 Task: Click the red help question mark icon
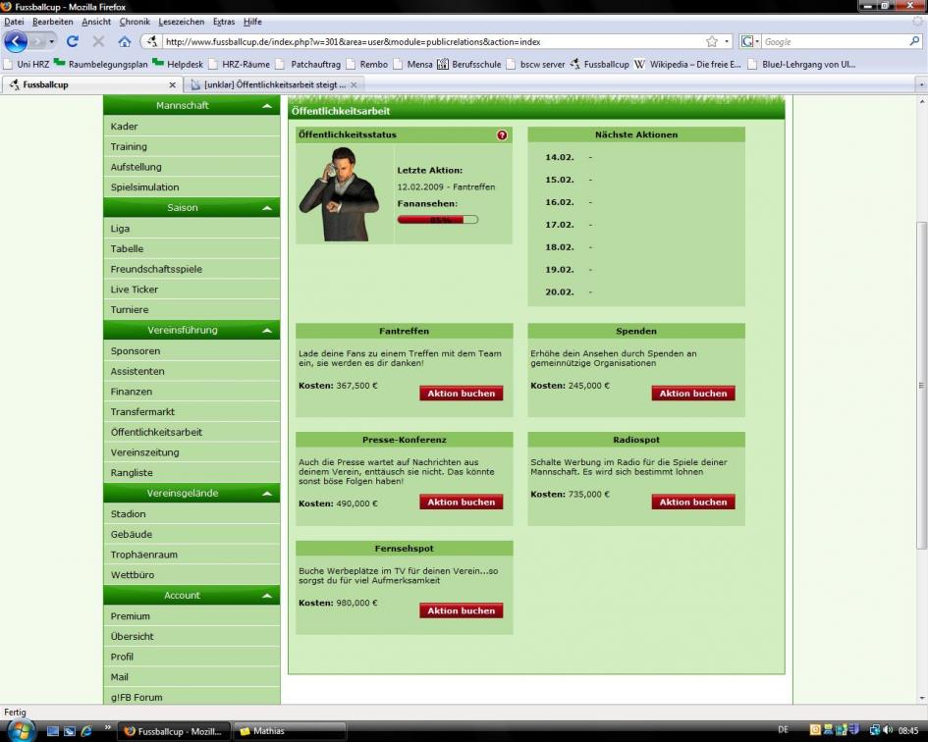[502, 135]
